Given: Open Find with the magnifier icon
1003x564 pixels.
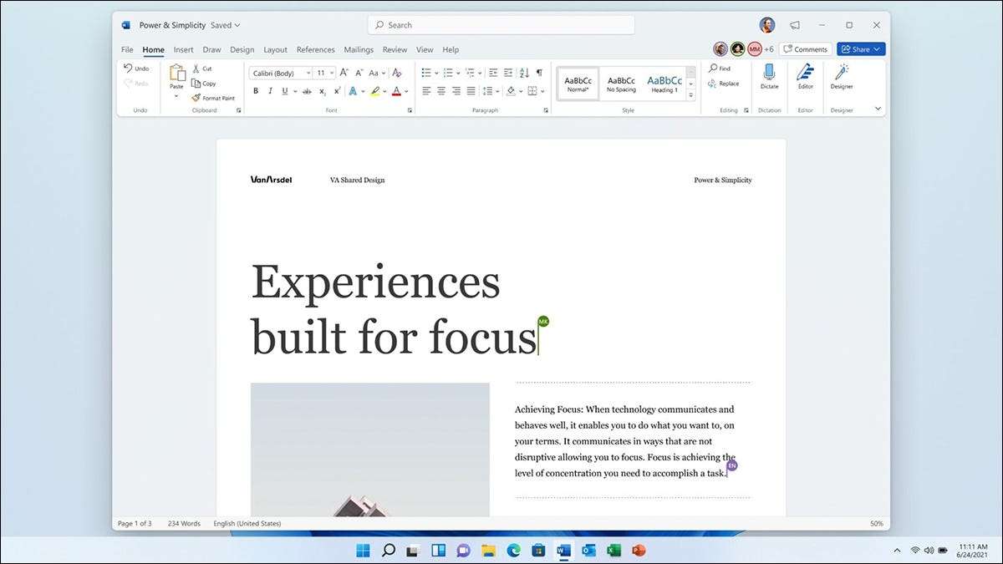Looking at the screenshot, I should [712, 69].
